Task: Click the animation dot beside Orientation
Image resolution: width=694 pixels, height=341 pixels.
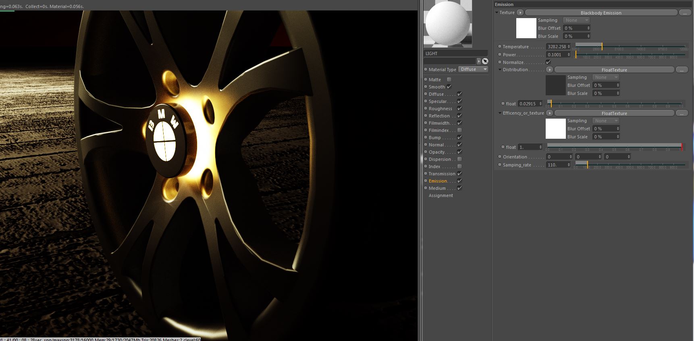Action: 500,157
